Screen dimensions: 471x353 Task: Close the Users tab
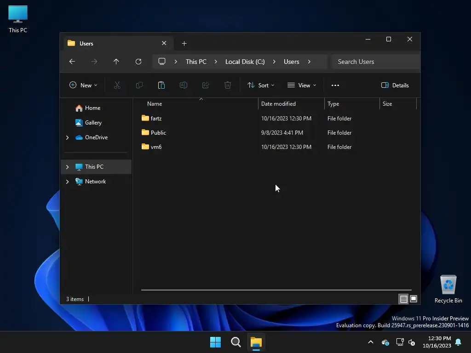click(164, 43)
